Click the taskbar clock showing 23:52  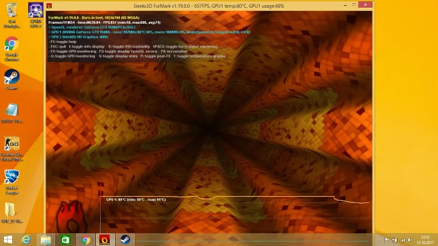425,240
